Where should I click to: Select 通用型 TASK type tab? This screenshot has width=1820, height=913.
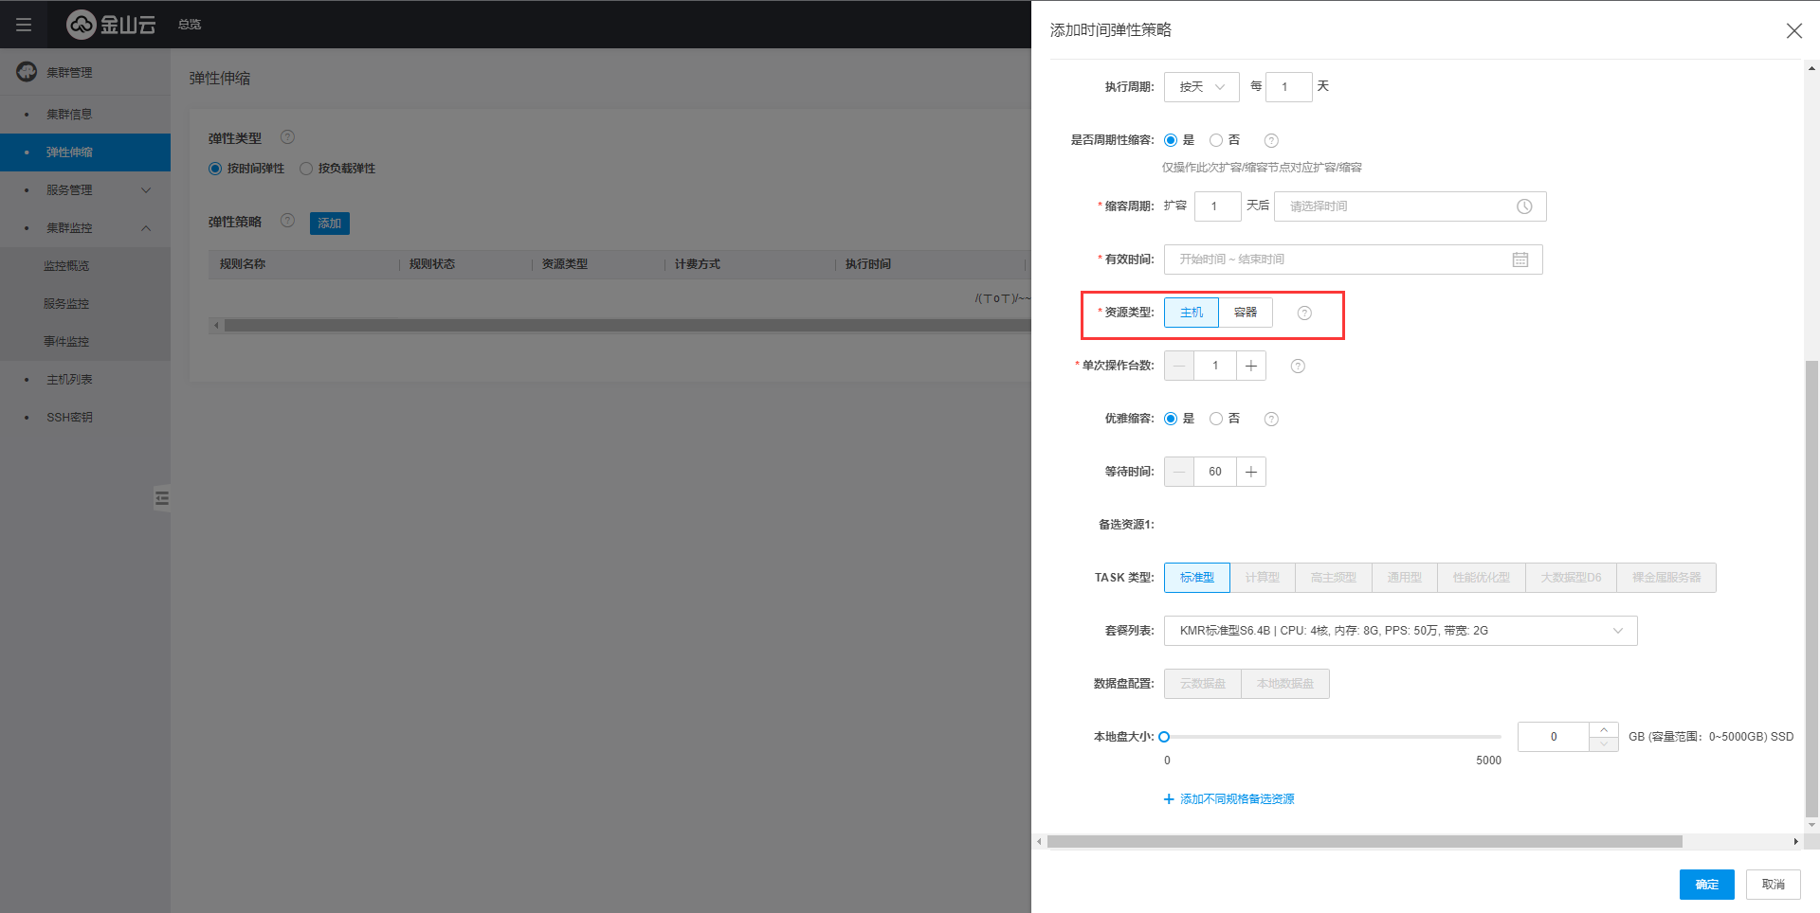1405,578
